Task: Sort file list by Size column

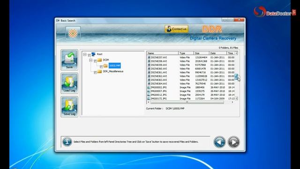Action: 201,53
